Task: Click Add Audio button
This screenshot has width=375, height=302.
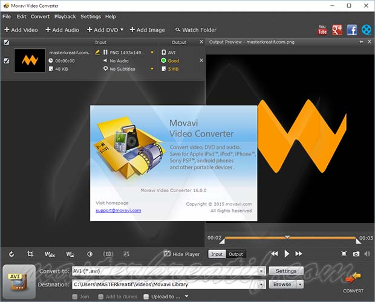Action: pos(62,30)
